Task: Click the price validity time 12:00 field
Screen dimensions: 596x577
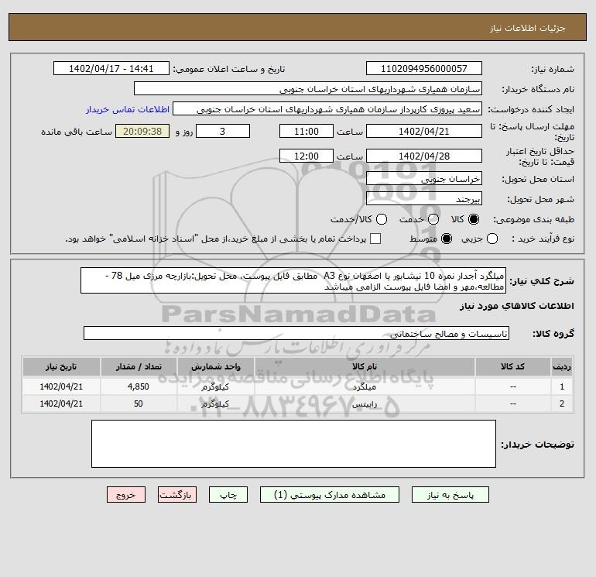Action: 307,156
